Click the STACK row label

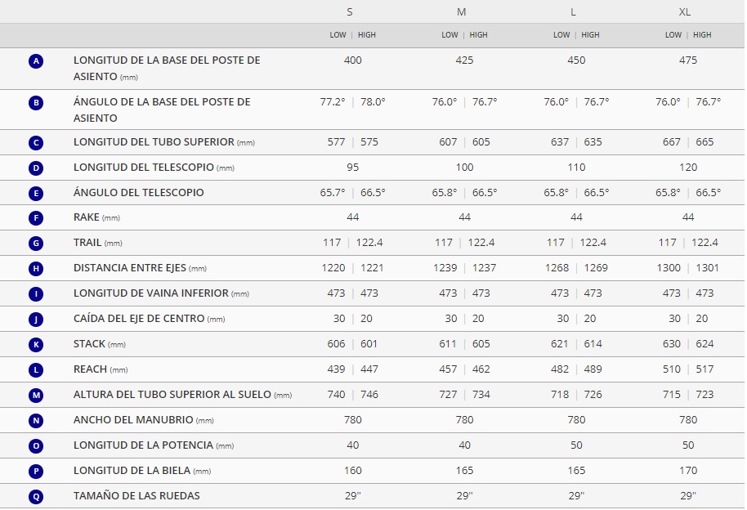pos(89,343)
